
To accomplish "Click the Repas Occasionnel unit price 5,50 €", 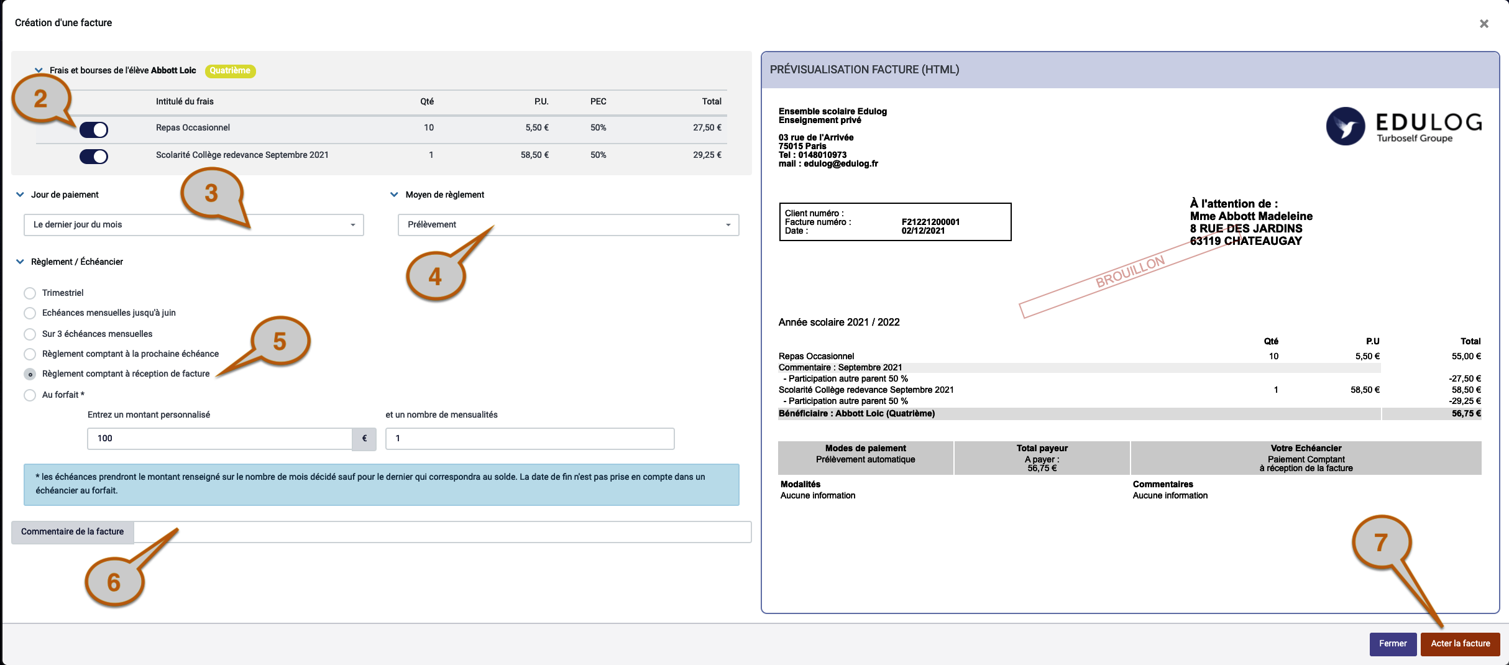I will pos(537,127).
